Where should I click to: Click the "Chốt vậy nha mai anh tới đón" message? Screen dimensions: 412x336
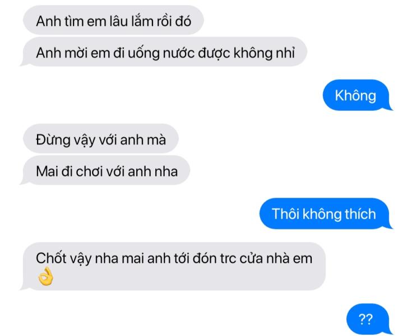click(174, 267)
